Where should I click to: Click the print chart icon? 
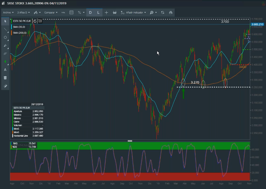[x=170, y=13]
